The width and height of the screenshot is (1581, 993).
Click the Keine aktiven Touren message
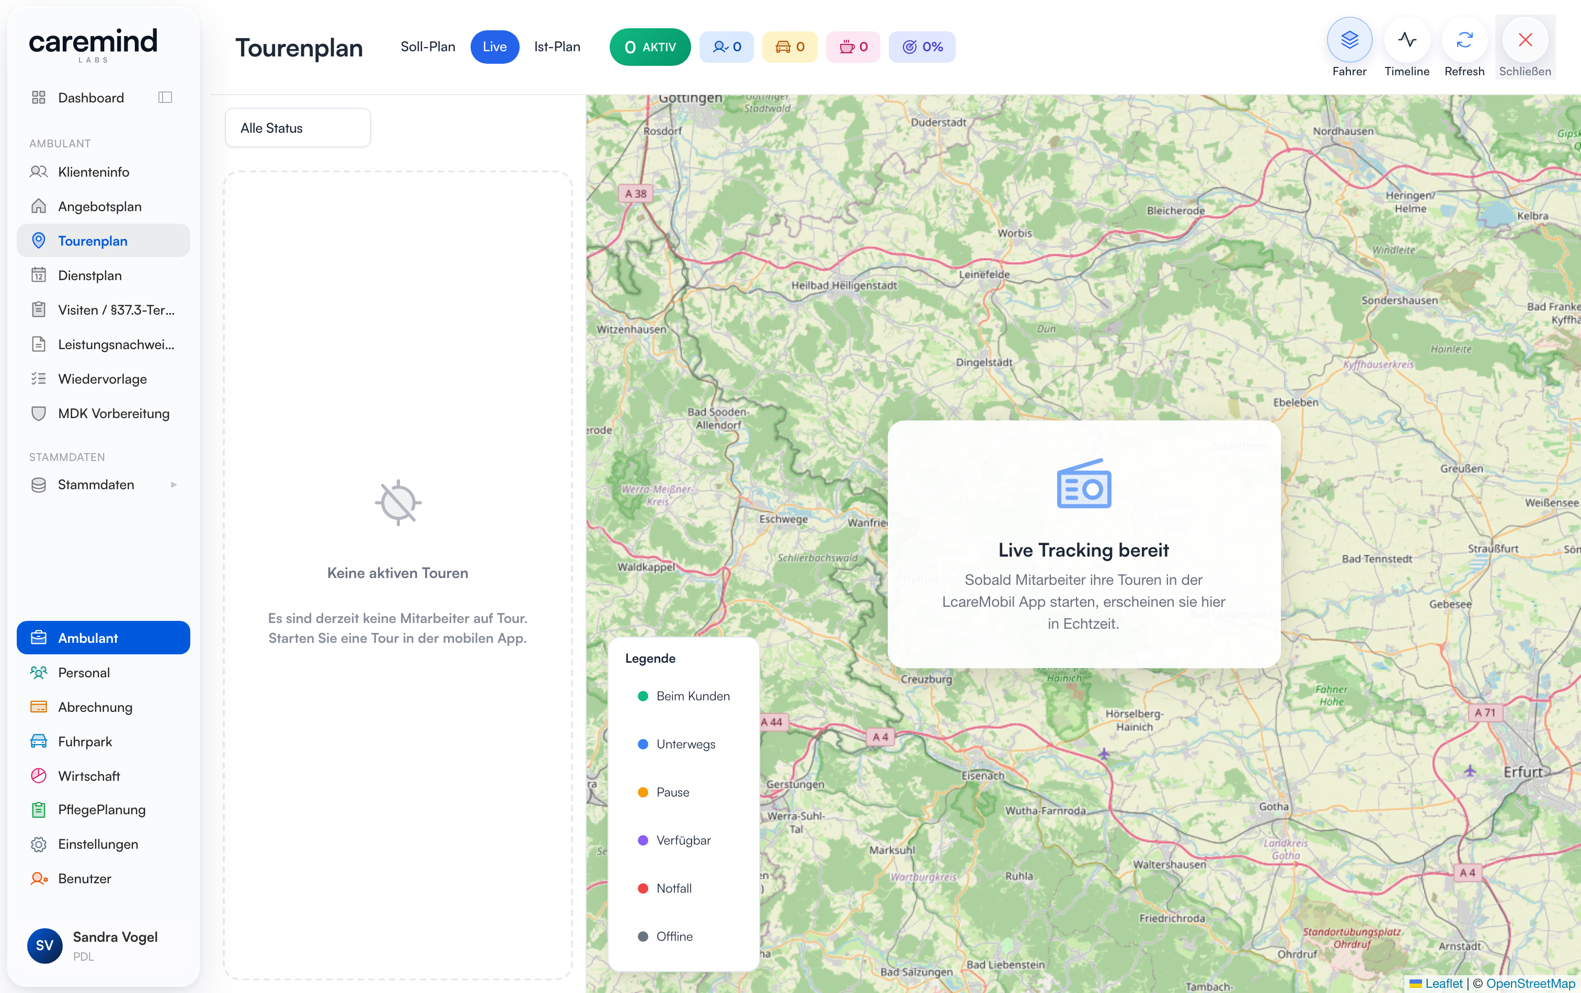click(397, 573)
